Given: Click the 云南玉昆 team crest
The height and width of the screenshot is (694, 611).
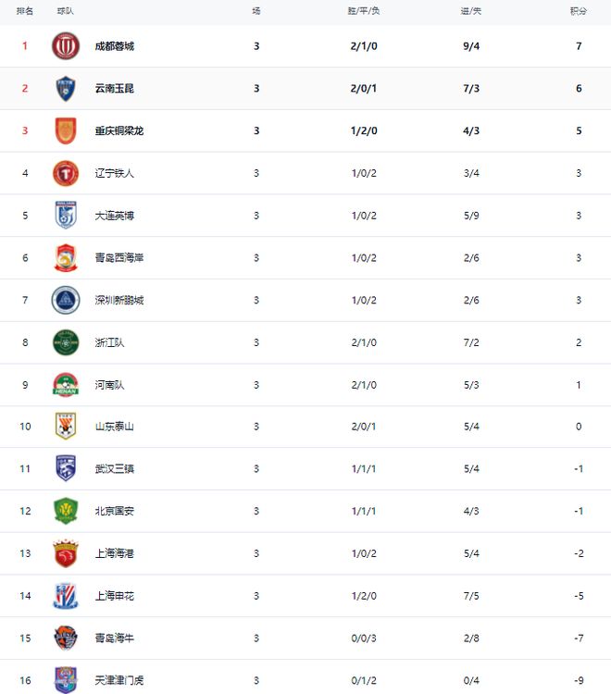Looking at the screenshot, I should pyautogui.click(x=66, y=89).
